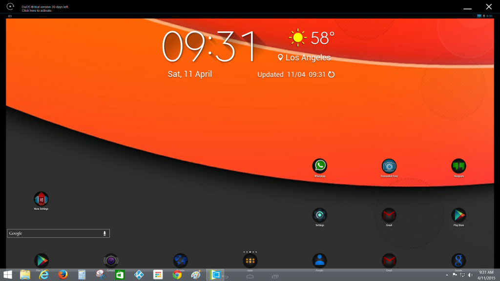Open the WhatsApp app
Screen dimensions: 500x281
(320, 166)
